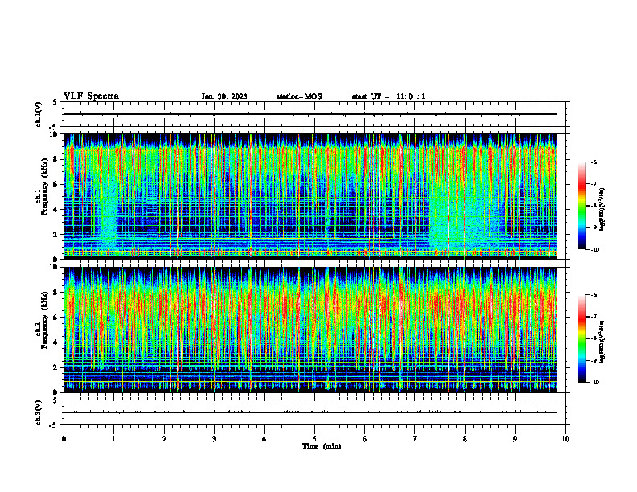Click the "-9" label on upper color bar
The image size is (637, 492).
point(594,228)
